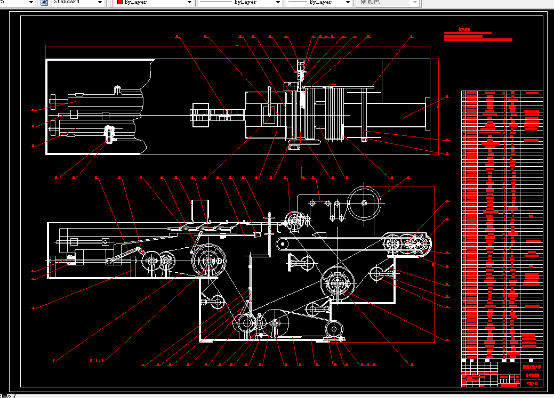Open the Standard table style dropdown
Viewport: 554px width, 398px height.
[78, 3]
